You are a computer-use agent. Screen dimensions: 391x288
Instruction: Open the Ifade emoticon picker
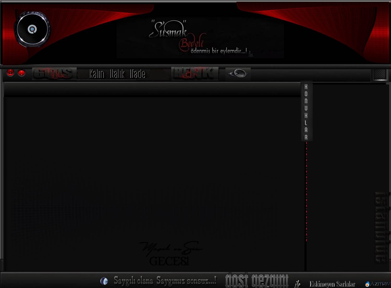[x=137, y=74]
